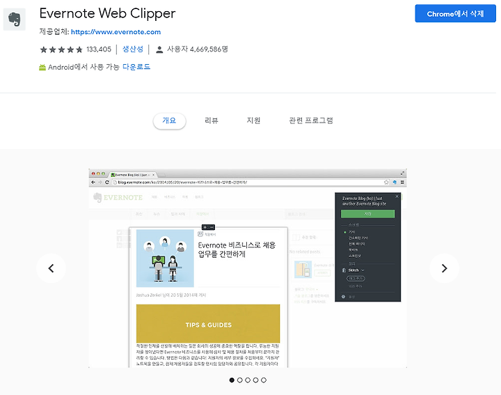
Task: Select the second carousel dot
Action: tap(239, 380)
